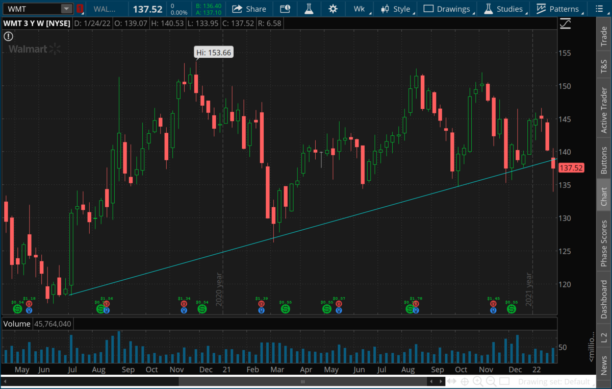Switch to the Trade sidebar tab
The width and height of the screenshot is (612, 389).
click(604, 37)
